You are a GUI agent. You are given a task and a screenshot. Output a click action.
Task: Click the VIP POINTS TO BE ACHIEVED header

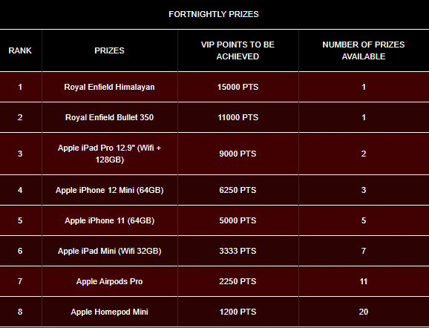(x=238, y=50)
